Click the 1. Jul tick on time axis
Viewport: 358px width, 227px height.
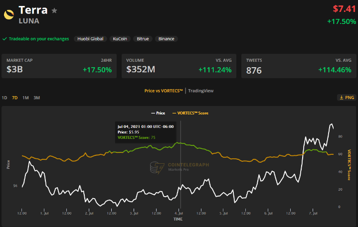point(44,214)
